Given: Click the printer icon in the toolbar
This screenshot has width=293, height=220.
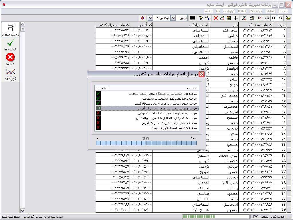Looking at the screenshot, I should pyautogui.click(x=252, y=18).
